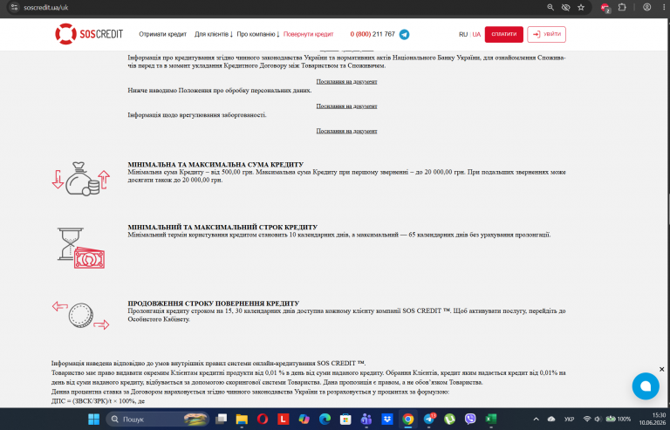
Task: Open the Chrome profile avatar icon
Action: pos(647,7)
